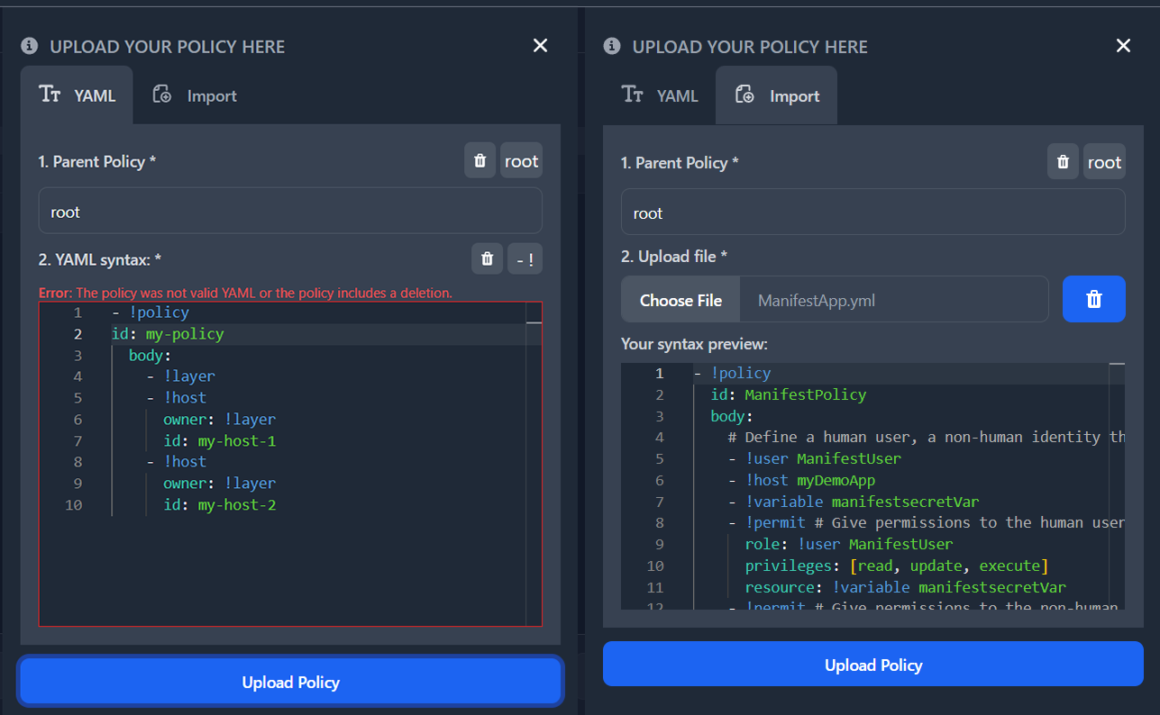This screenshot has width=1160, height=715.
Task: Click the root button in right panel
Action: coord(1104,162)
